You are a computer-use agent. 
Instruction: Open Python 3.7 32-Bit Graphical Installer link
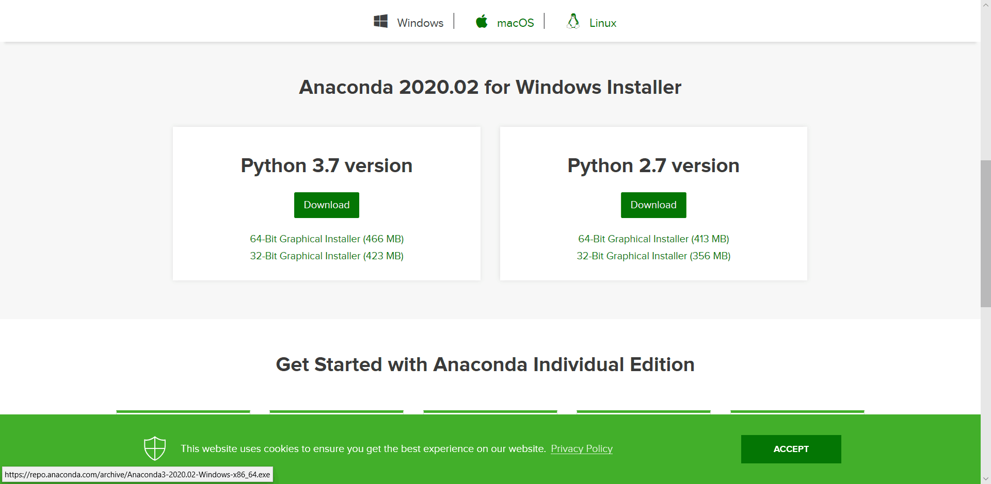(327, 256)
